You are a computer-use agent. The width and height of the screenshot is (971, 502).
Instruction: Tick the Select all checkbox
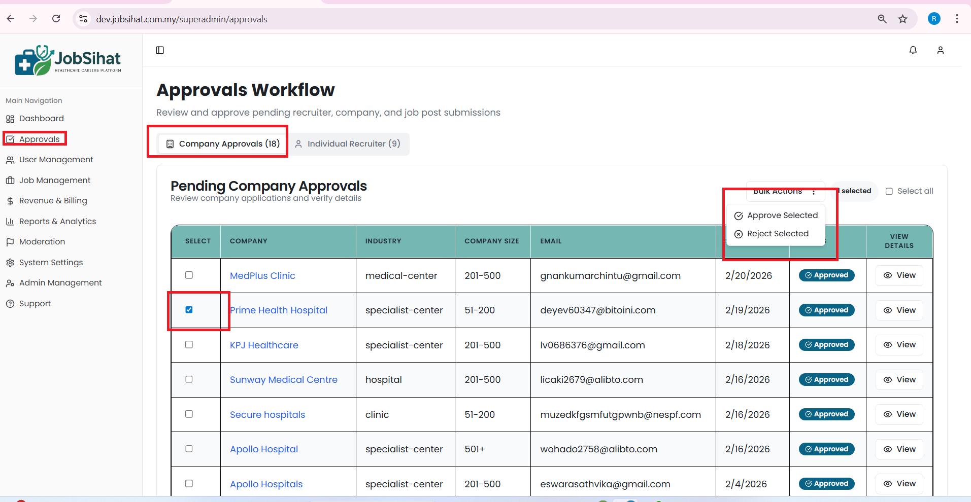889,191
